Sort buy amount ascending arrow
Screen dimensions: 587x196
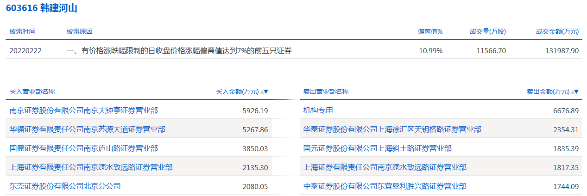pyautogui.click(x=262, y=92)
